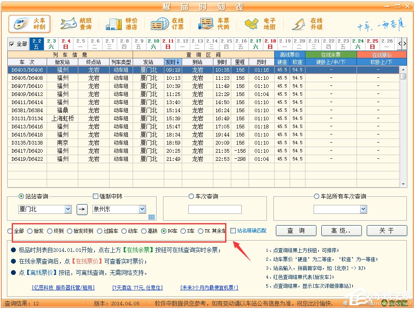Click the results table scrollbar thumb
This screenshot has height=309, width=415.
point(403,77)
